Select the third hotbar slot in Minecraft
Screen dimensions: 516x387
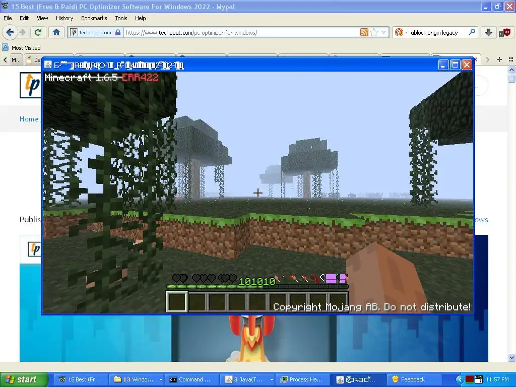pos(217,302)
